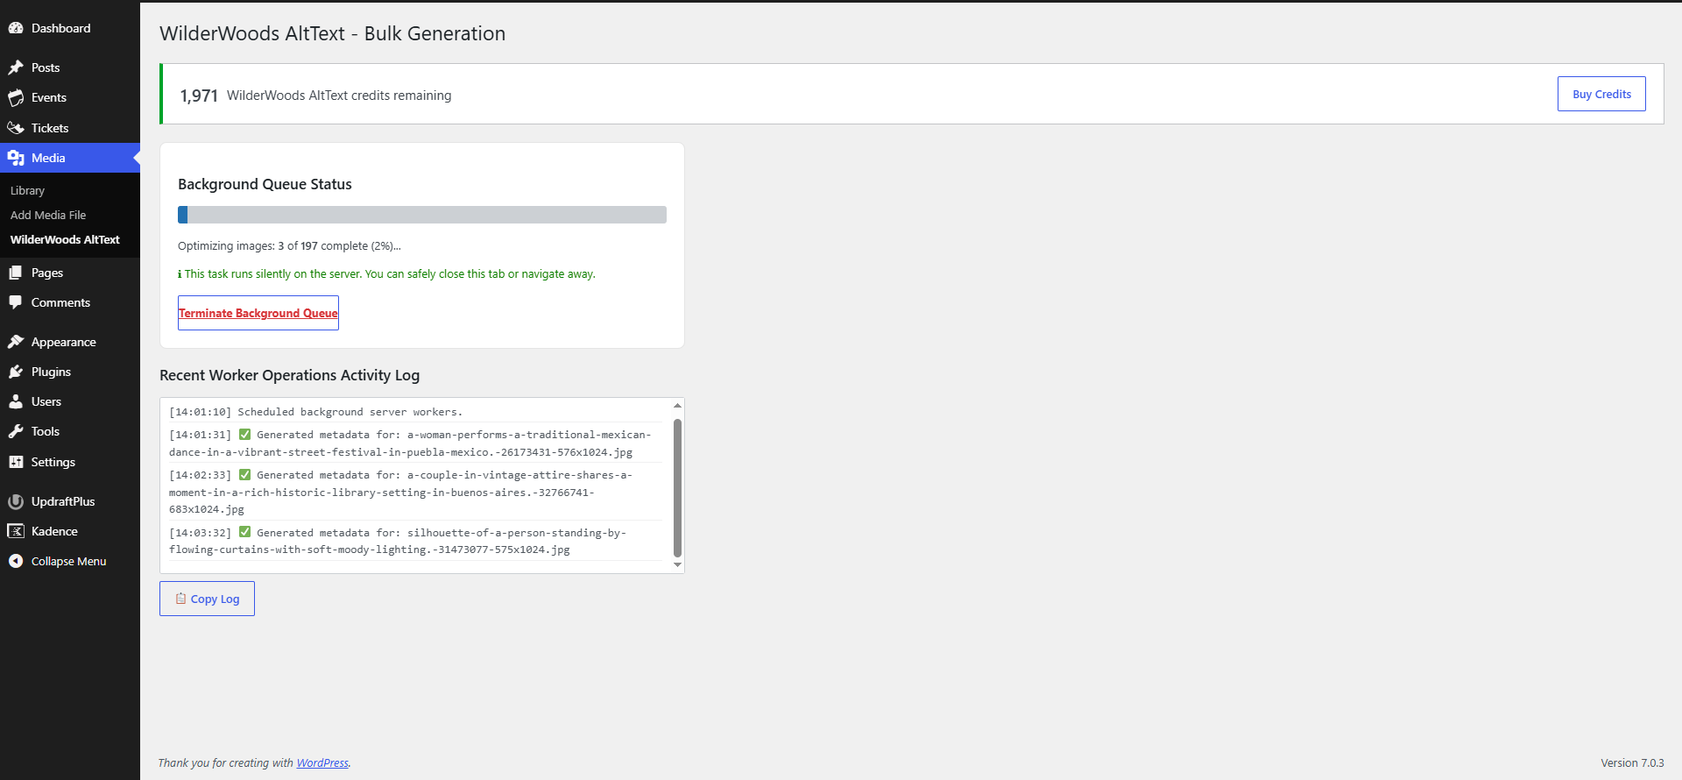1682x780 pixels.
Task: Click green checkmark on the 14:01:31 log entry
Action: (x=245, y=435)
